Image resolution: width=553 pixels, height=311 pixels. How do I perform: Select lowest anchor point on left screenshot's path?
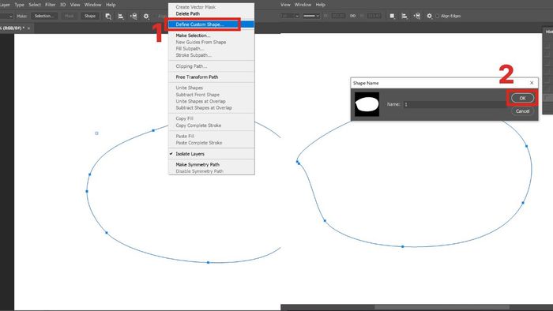208,262
